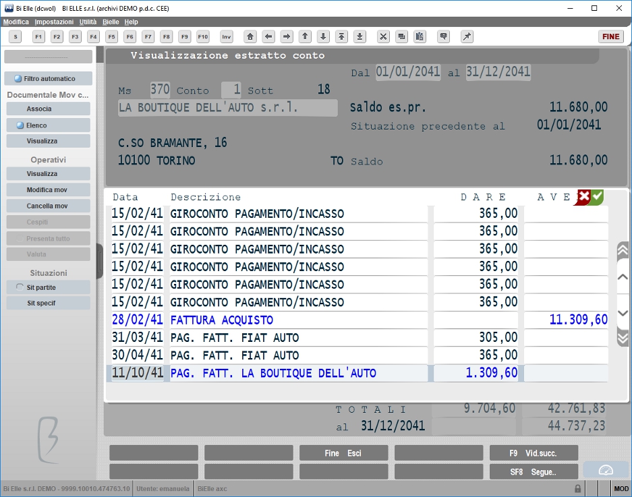Open the Utilità menu
The width and height of the screenshot is (632, 497).
(x=88, y=22)
